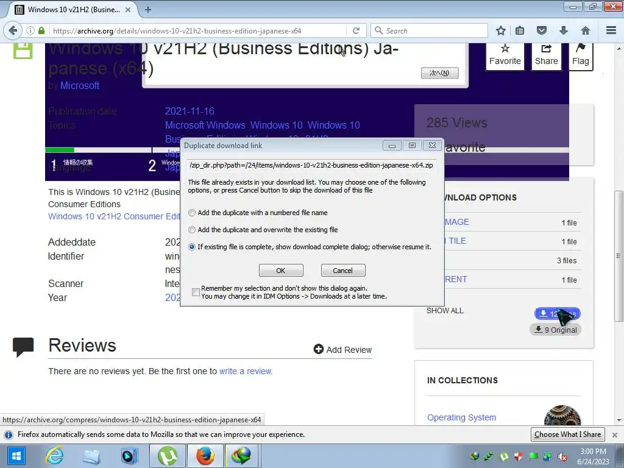
Task: Open a new tab with the plus button
Action: pyautogui.click(x=148, y=10)
